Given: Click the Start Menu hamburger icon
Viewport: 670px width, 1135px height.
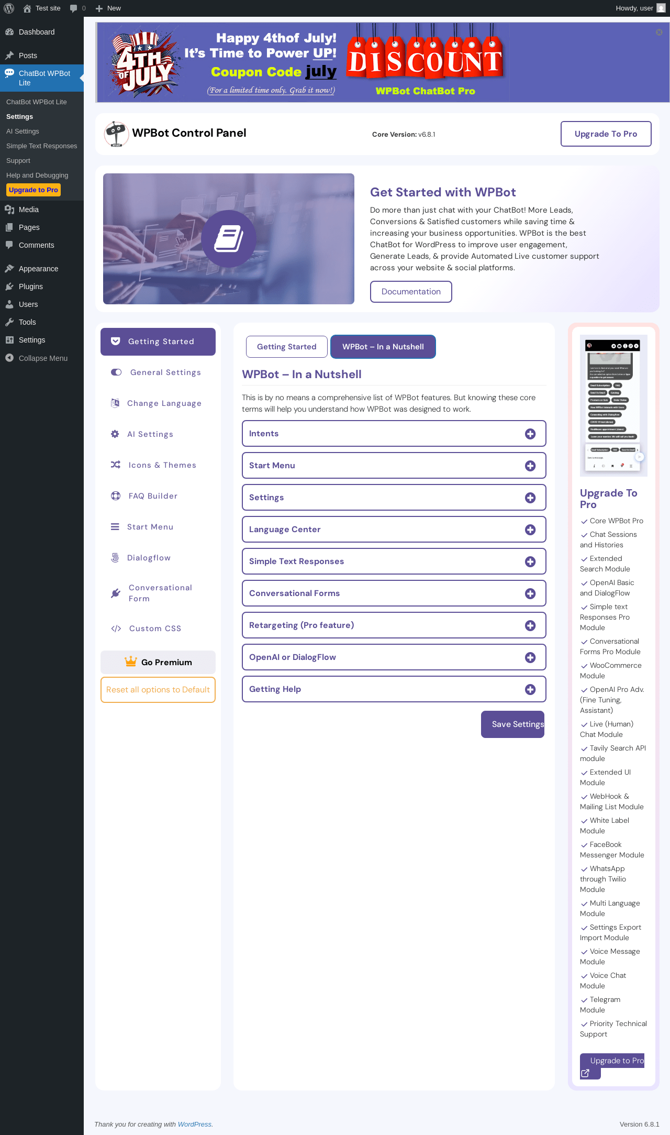Looking at the screenshot, I should pyautogui.click(x=115, y=527).
